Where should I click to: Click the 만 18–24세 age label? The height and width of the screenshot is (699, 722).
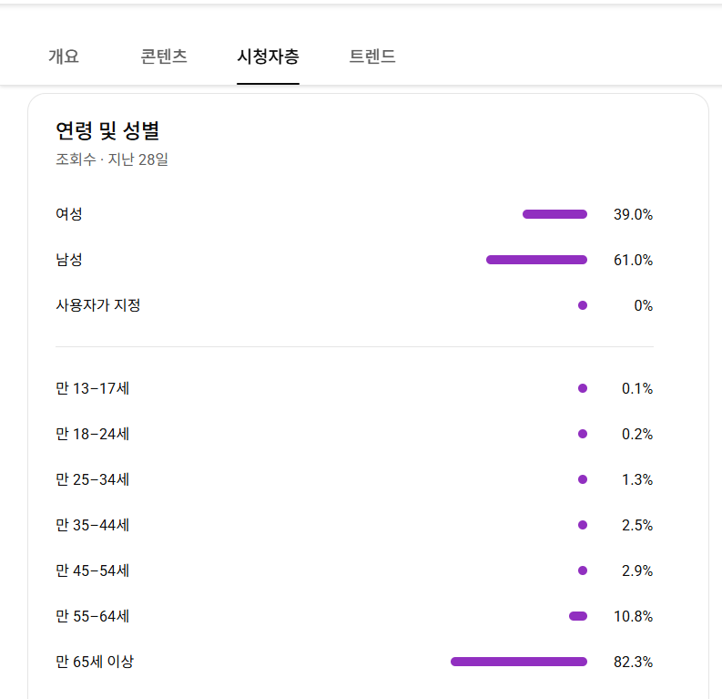92,434
